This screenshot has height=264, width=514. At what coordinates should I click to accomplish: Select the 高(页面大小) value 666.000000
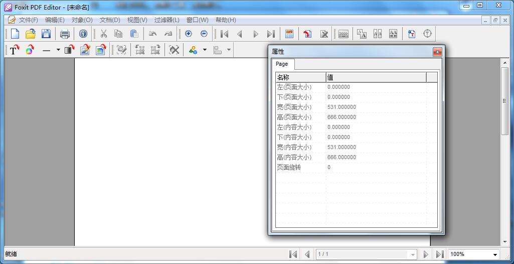[341, 117]
